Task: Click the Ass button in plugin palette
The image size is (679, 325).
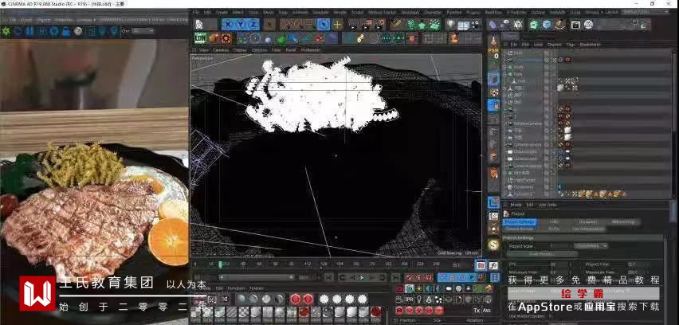Action: pos(486,311)
